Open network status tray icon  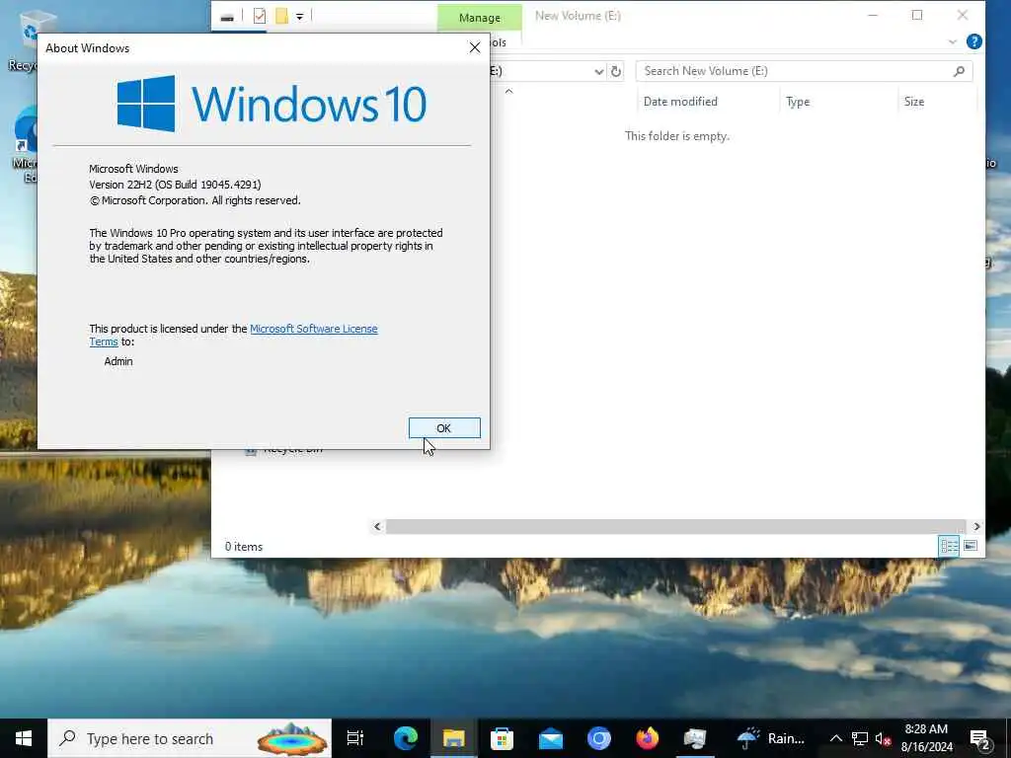click(860, 738)
